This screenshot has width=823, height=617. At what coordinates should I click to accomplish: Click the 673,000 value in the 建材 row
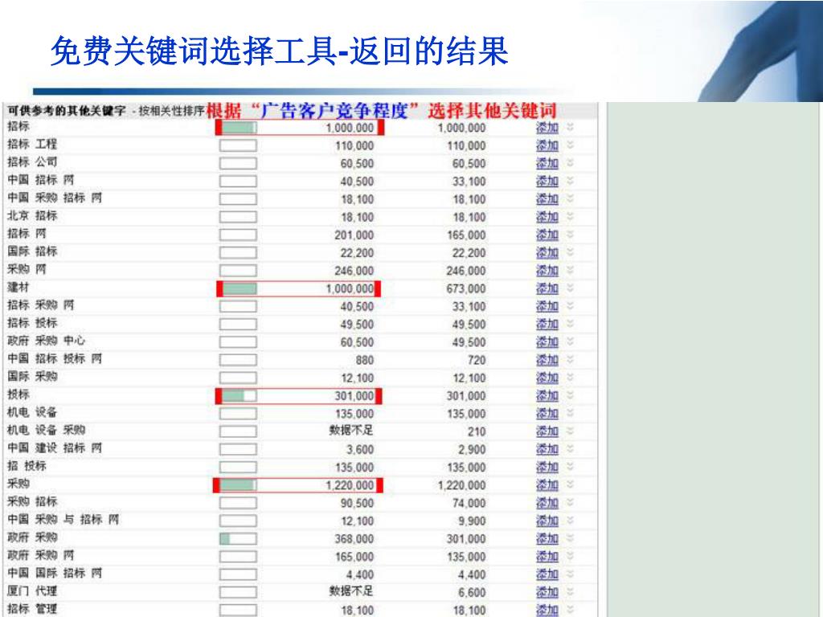coord(466,288)
